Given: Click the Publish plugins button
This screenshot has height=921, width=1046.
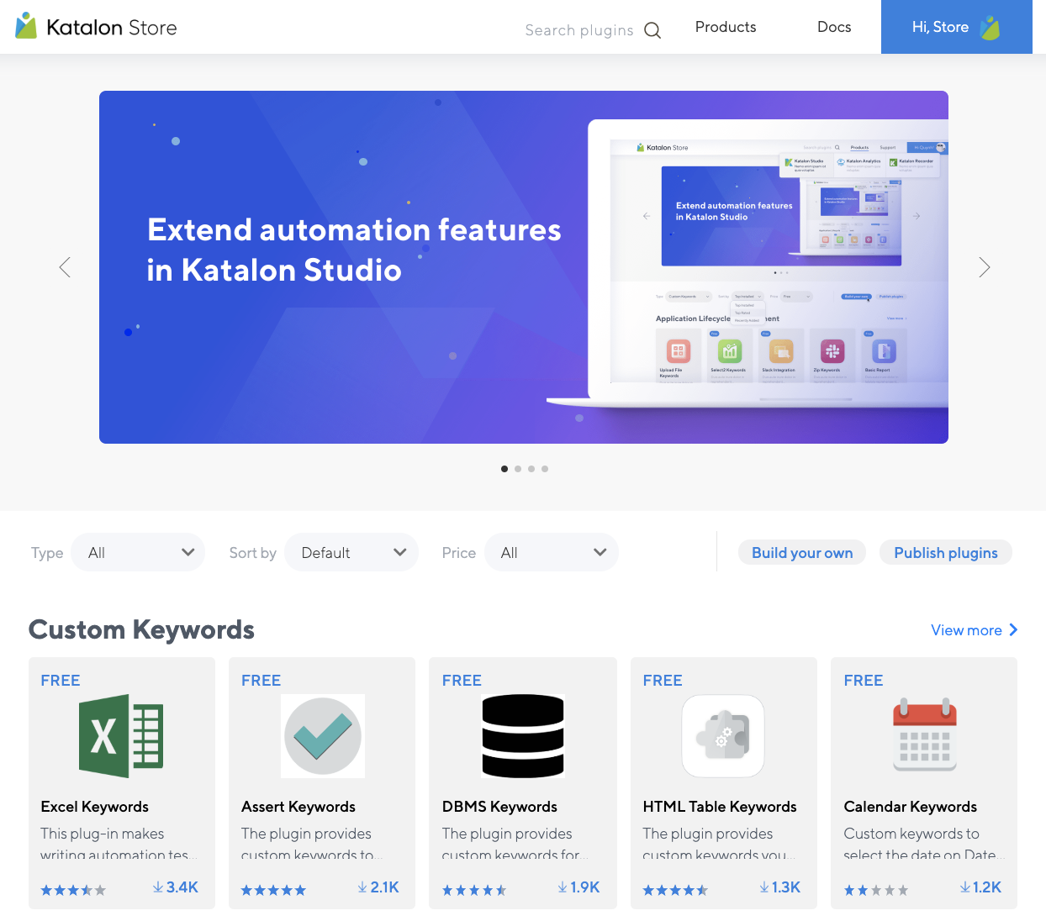Looking at the screenshot, I should pos(946,552).
